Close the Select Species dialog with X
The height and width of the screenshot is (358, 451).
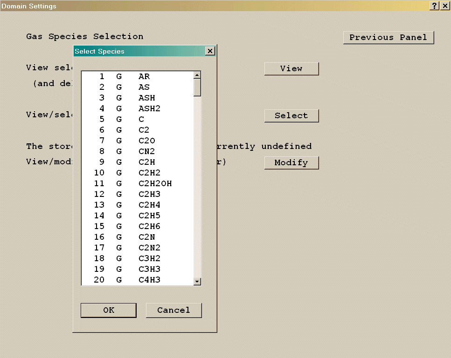[x=210, y=51]
